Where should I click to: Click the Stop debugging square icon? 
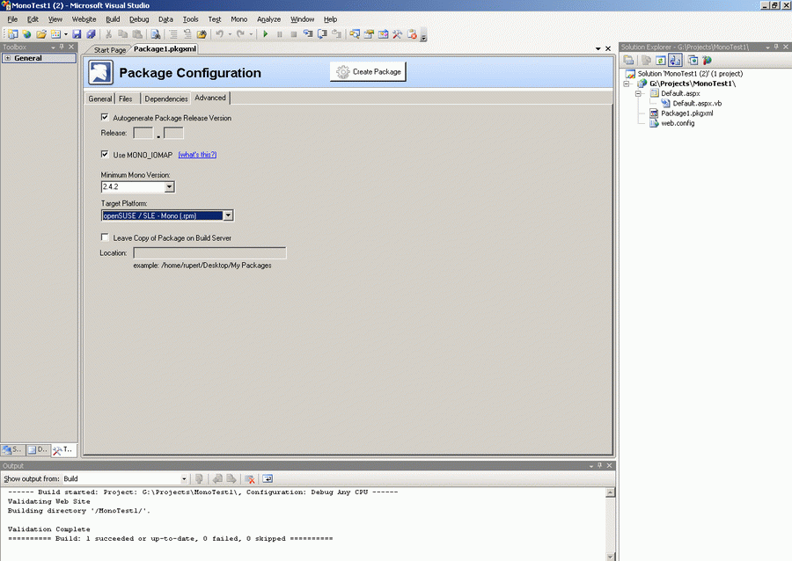293,33
